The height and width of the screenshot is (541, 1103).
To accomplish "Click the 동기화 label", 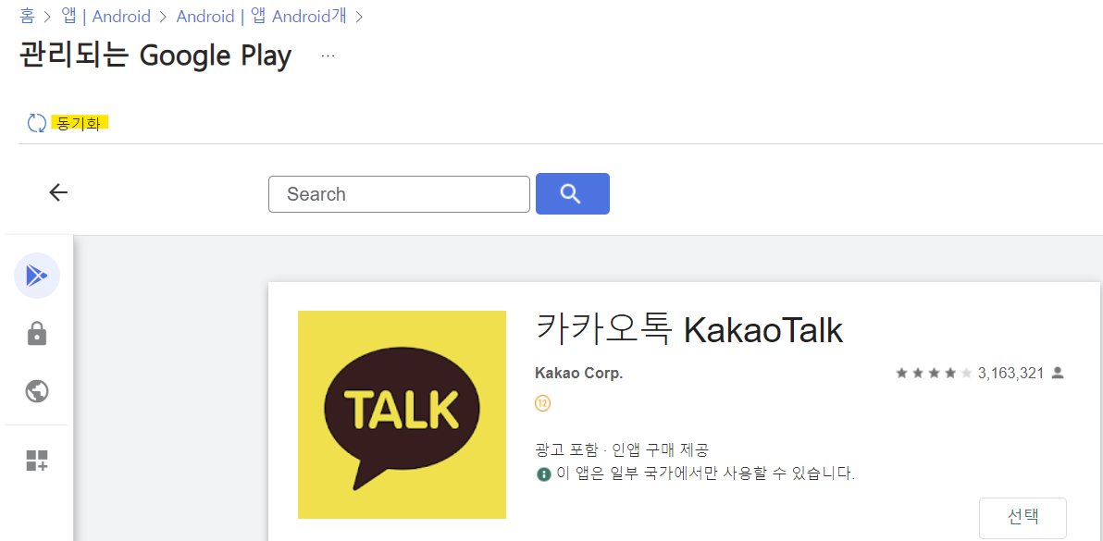I will click(79, 124).
